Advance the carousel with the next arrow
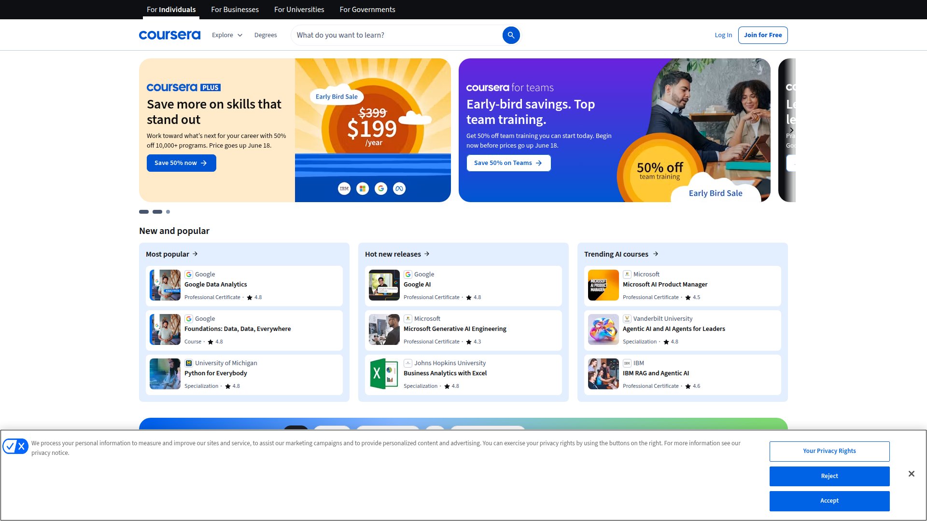The width and height of the screenshot is (927, 521). (x=791, y=130)
